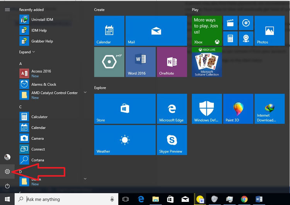The width and height of the screenshot is (290, 205).
Task: Click the Power button icon
Action: click(x=7, y=186)
